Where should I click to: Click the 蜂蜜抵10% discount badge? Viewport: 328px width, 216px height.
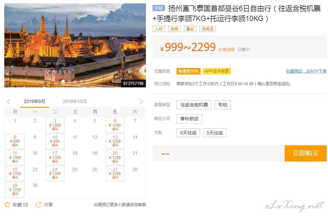(x=189, y=71)
